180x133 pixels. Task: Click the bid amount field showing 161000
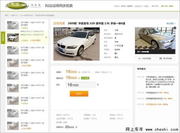81,85
